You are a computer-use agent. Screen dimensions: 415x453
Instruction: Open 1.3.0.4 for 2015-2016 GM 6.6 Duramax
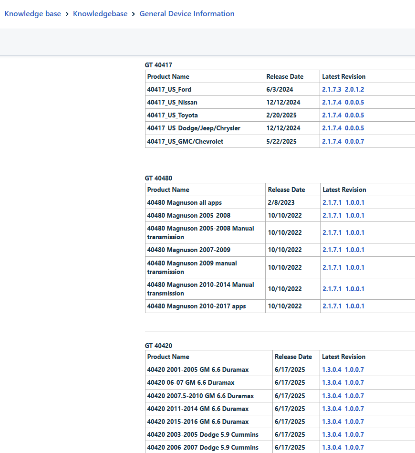coord(332,421)
